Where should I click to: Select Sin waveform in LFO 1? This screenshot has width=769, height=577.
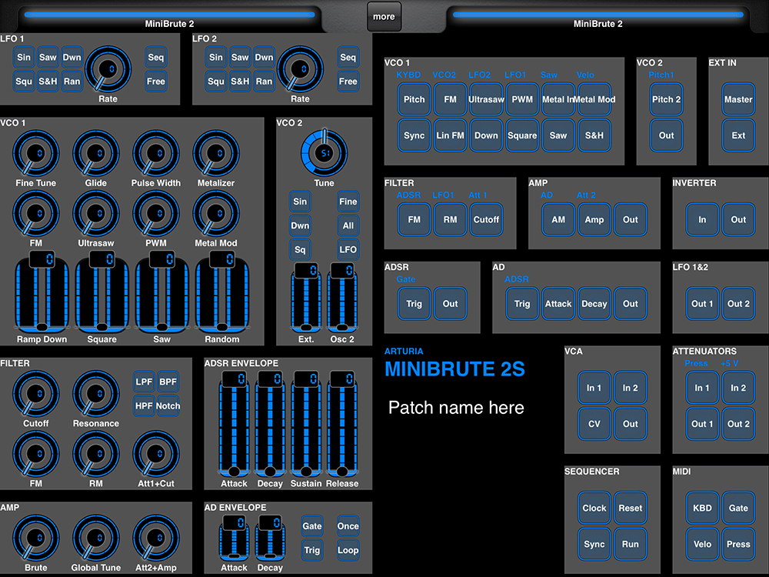click(x=24, y=57)
